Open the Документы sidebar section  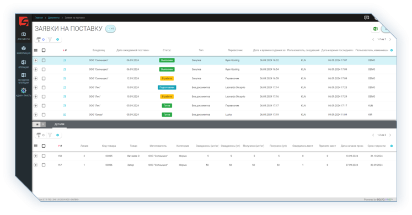coord(23,36)
